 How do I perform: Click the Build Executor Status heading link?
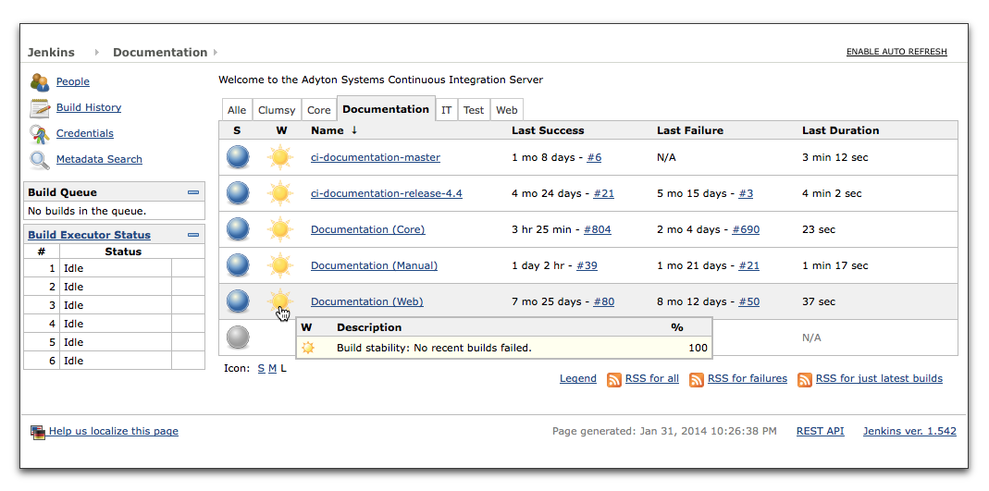click(x=89, y=235)
